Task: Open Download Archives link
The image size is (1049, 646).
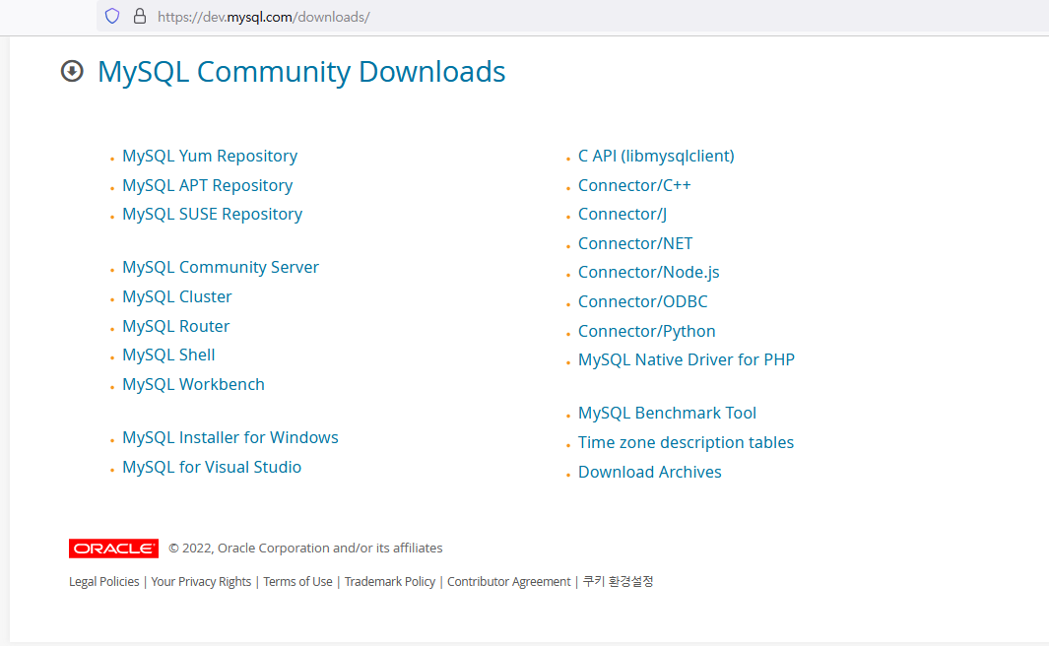Action: point(650,472)
